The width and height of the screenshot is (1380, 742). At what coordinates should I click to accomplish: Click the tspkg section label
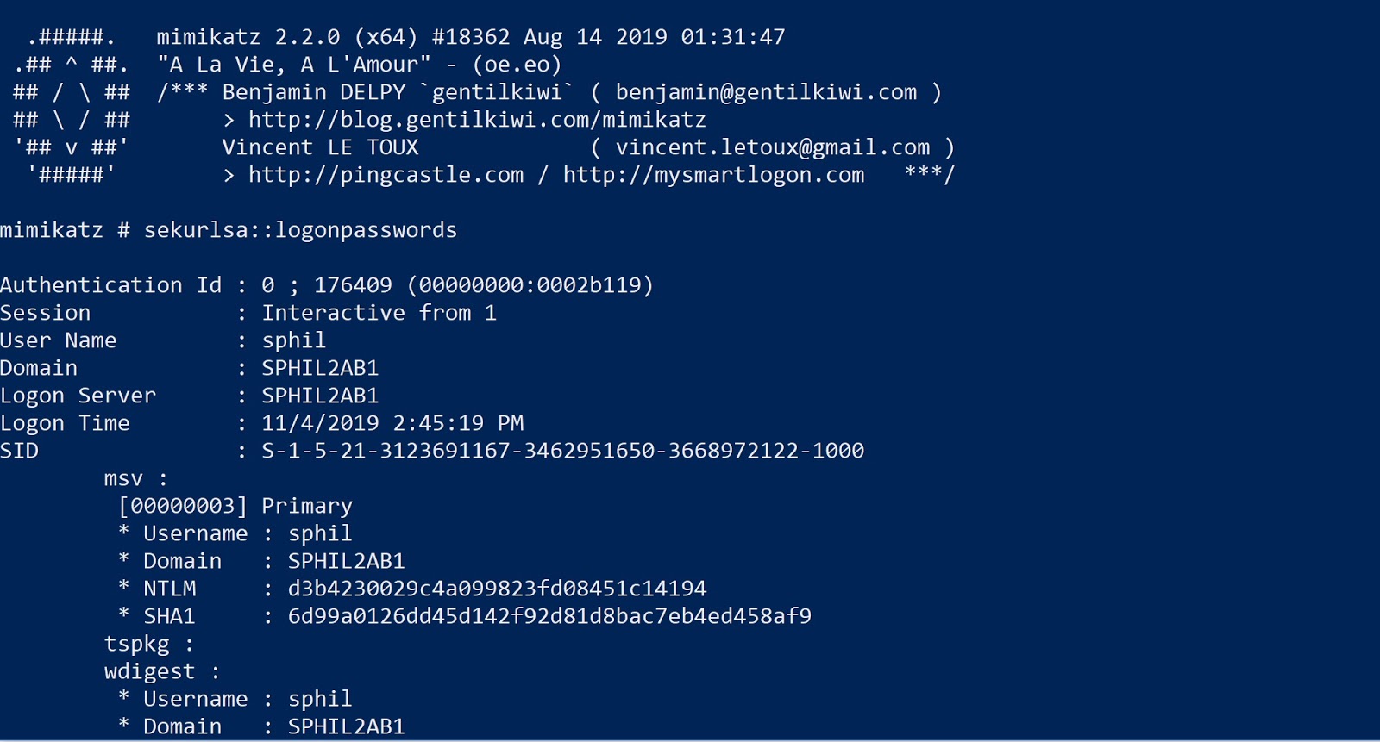click(136, 644)
